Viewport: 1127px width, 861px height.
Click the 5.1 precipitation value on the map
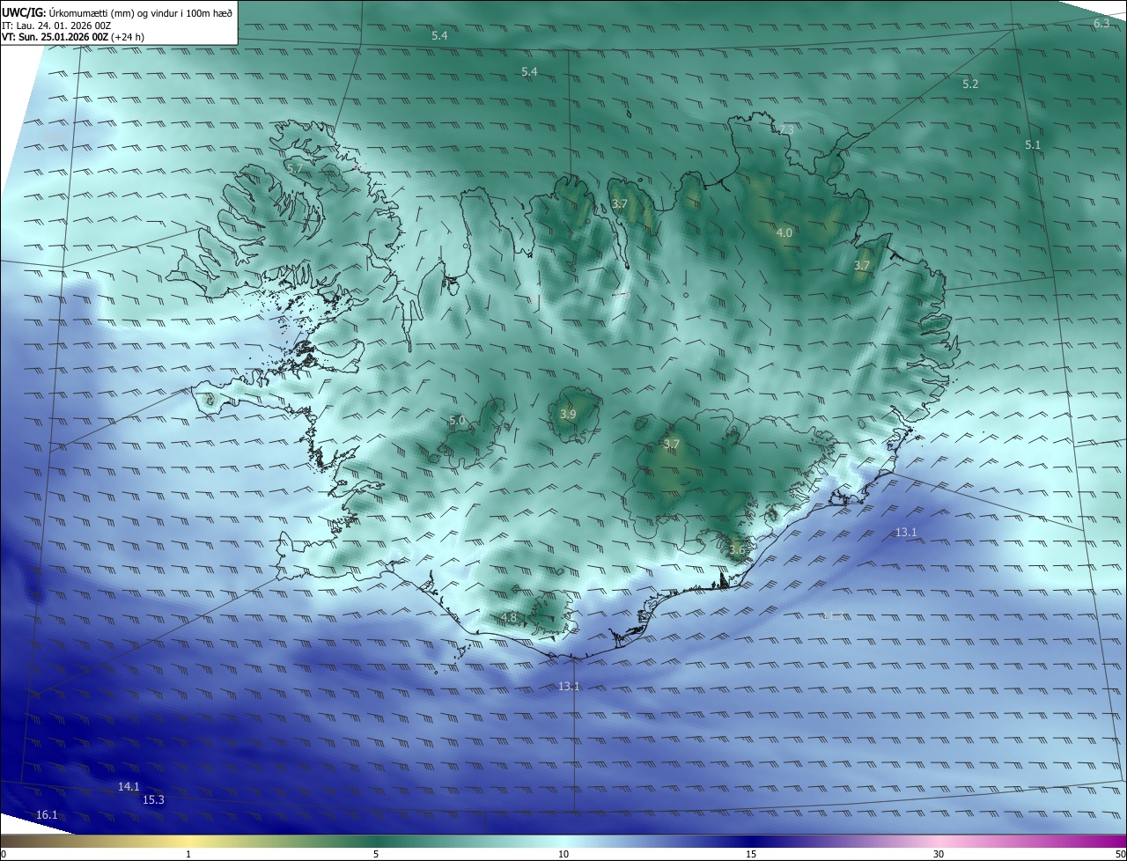(1033, 144)
